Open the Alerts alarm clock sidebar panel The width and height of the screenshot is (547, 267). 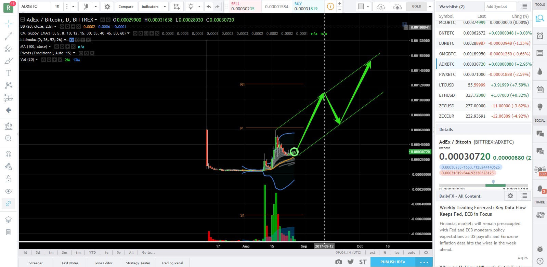(540, 36)
